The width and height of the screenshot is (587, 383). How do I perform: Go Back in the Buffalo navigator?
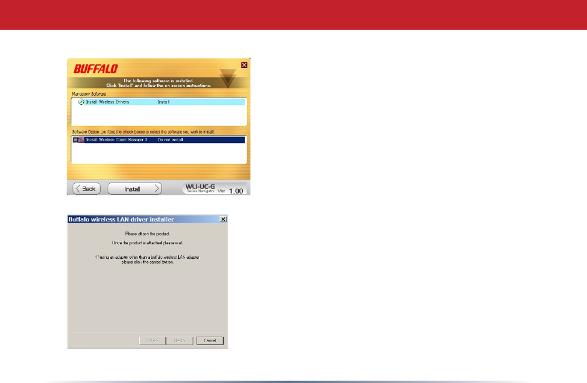(x=86, y=188)
